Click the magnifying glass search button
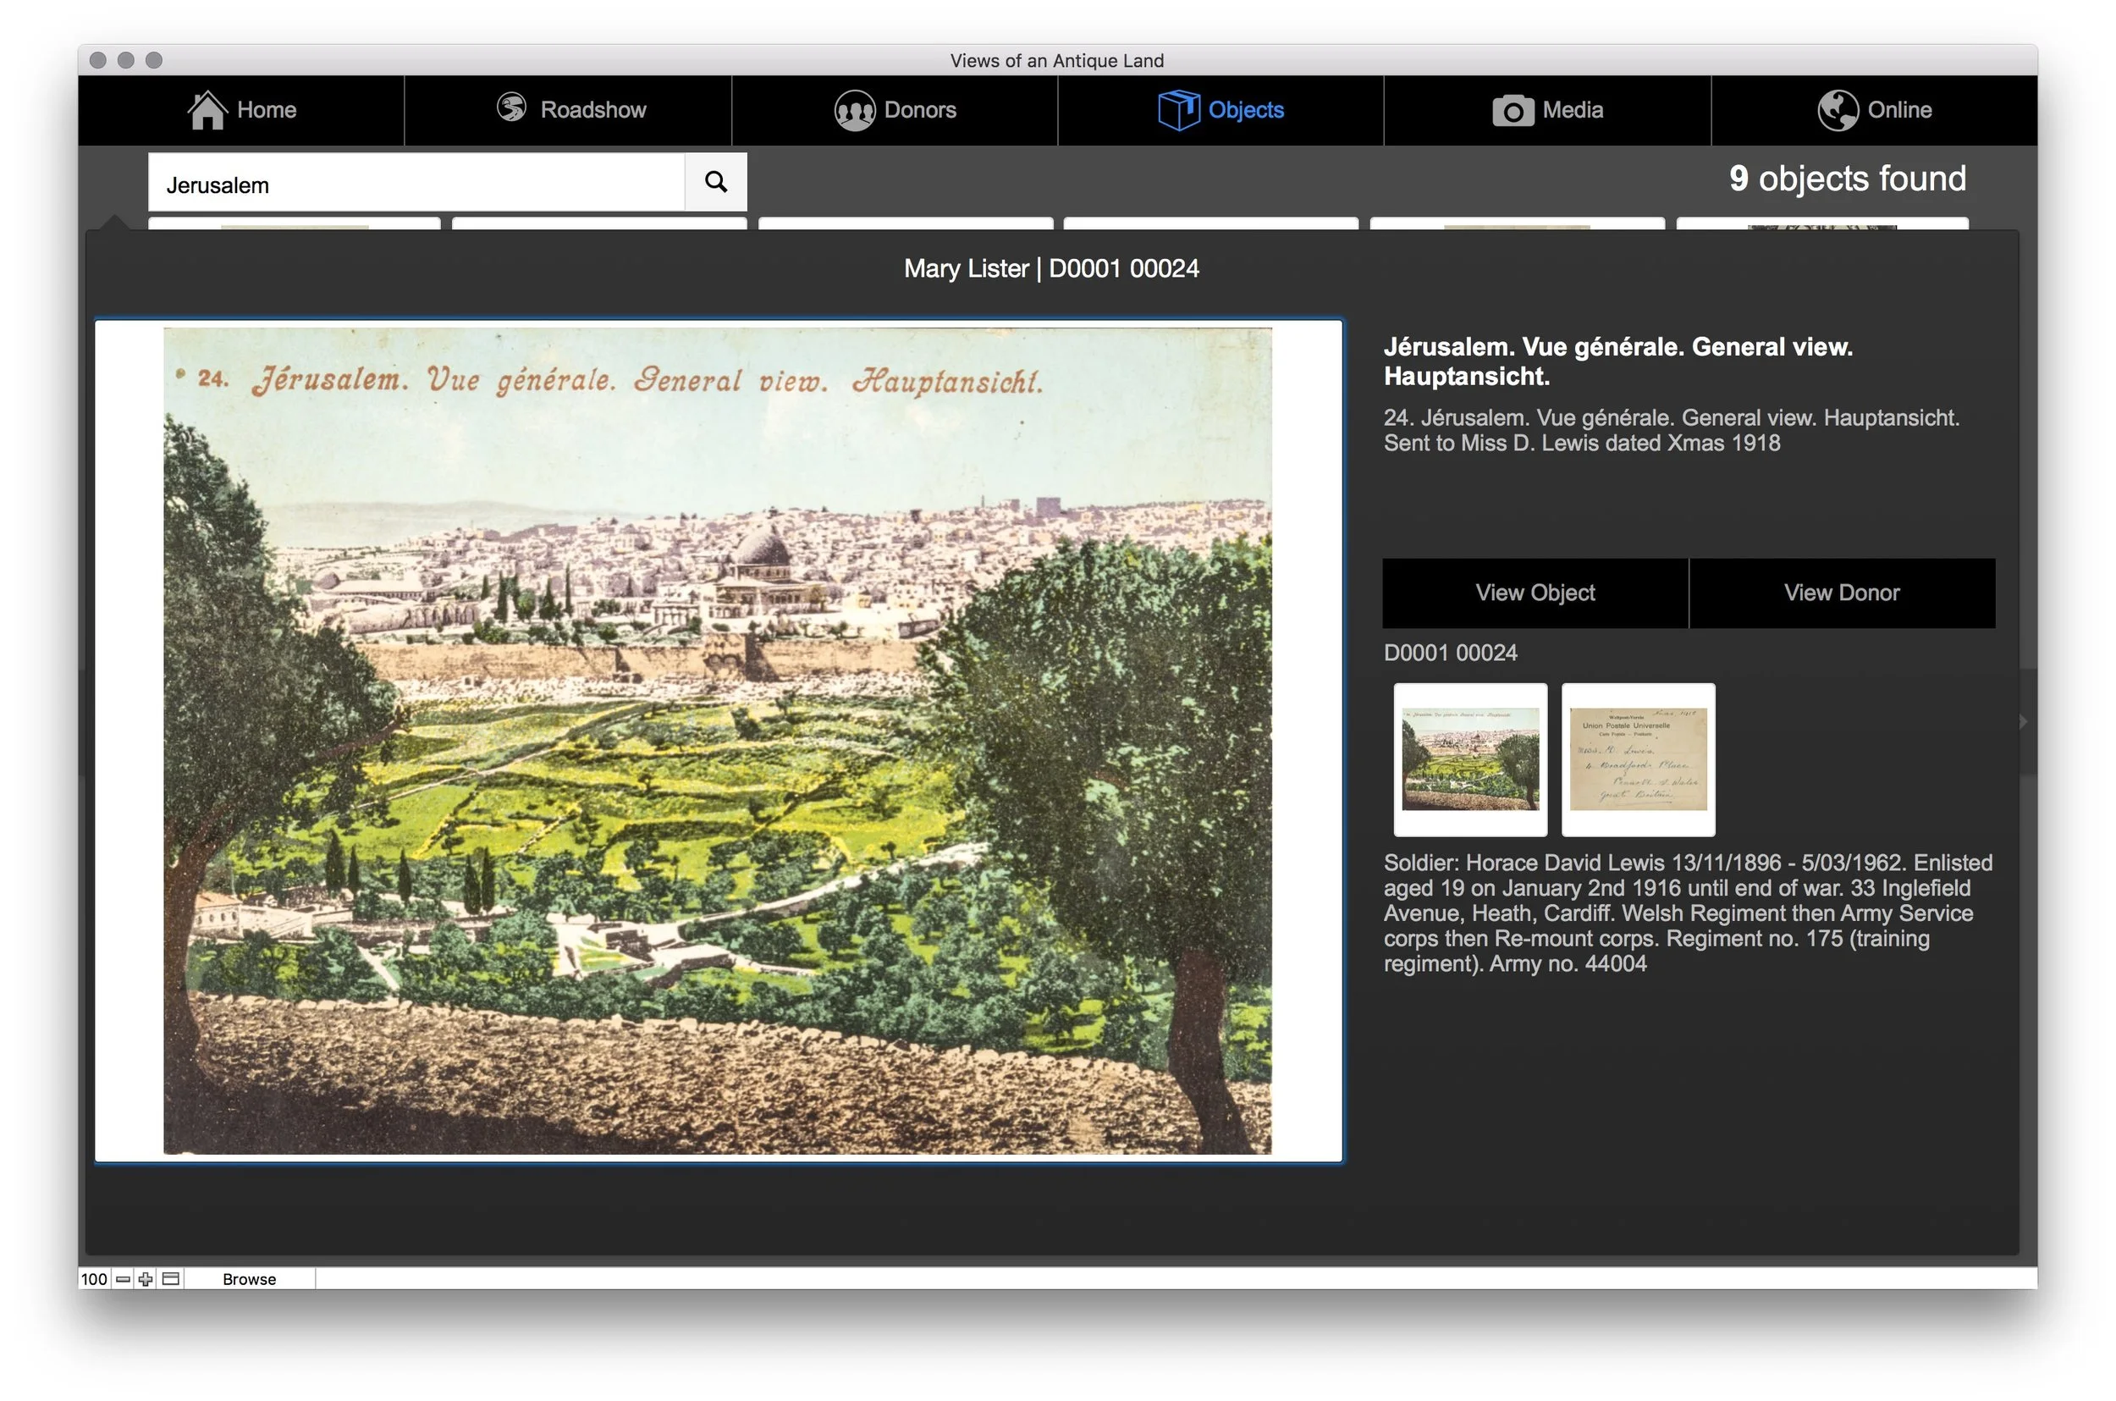2116x1401 pixels. pyautogui.click(x=715, y=182)
